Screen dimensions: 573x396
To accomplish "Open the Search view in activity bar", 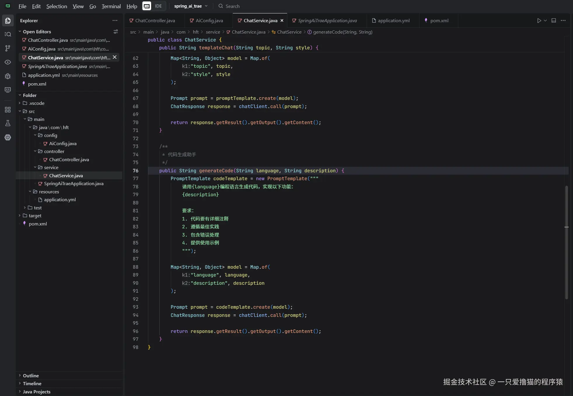I will click(x=8, y=34).
